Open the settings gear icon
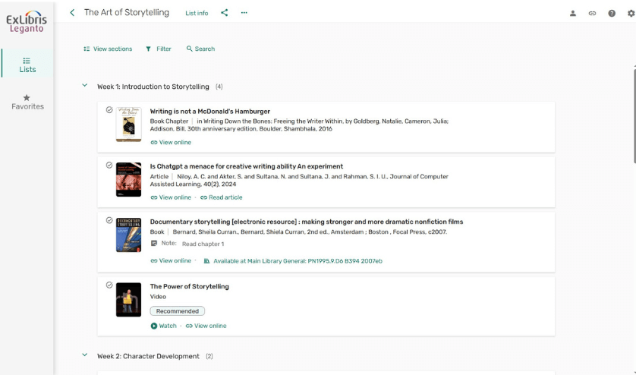The width and height of the screenshot is (636, 375). point(631,13)
